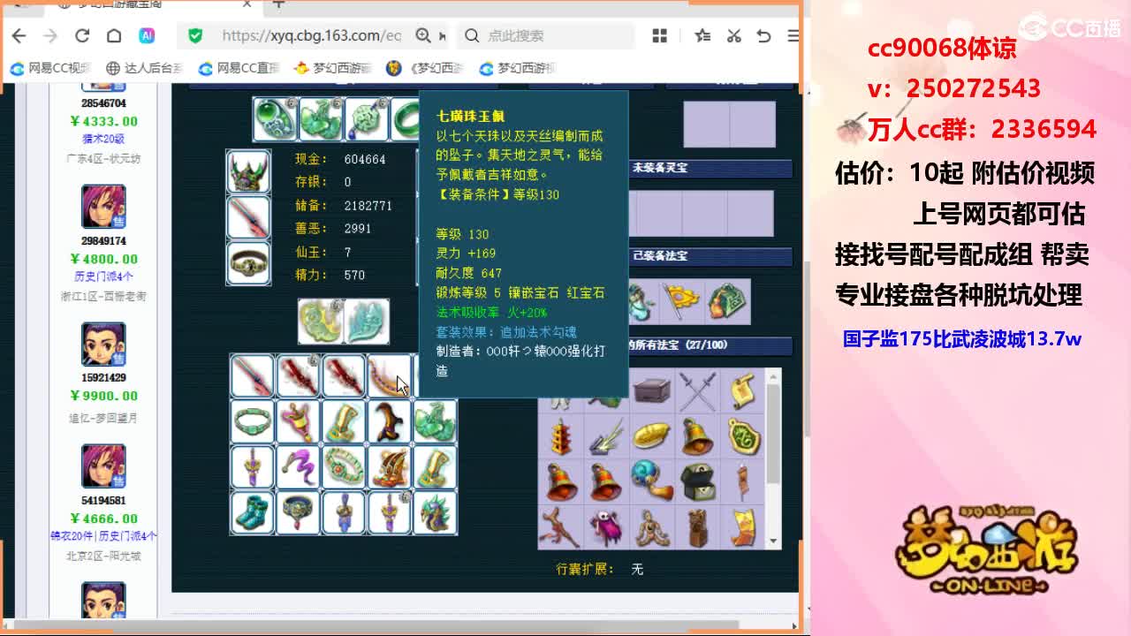Image resolution: width=1131 pixels, height=636 pixels.
Task: Select the spiked green helmet in inventory
Action: click(x=434, y=512)
